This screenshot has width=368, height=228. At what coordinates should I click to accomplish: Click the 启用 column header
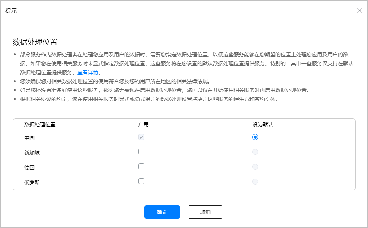pos(144,124)
